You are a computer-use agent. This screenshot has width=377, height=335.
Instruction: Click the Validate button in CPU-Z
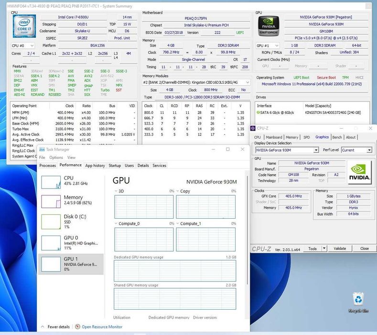340,248
